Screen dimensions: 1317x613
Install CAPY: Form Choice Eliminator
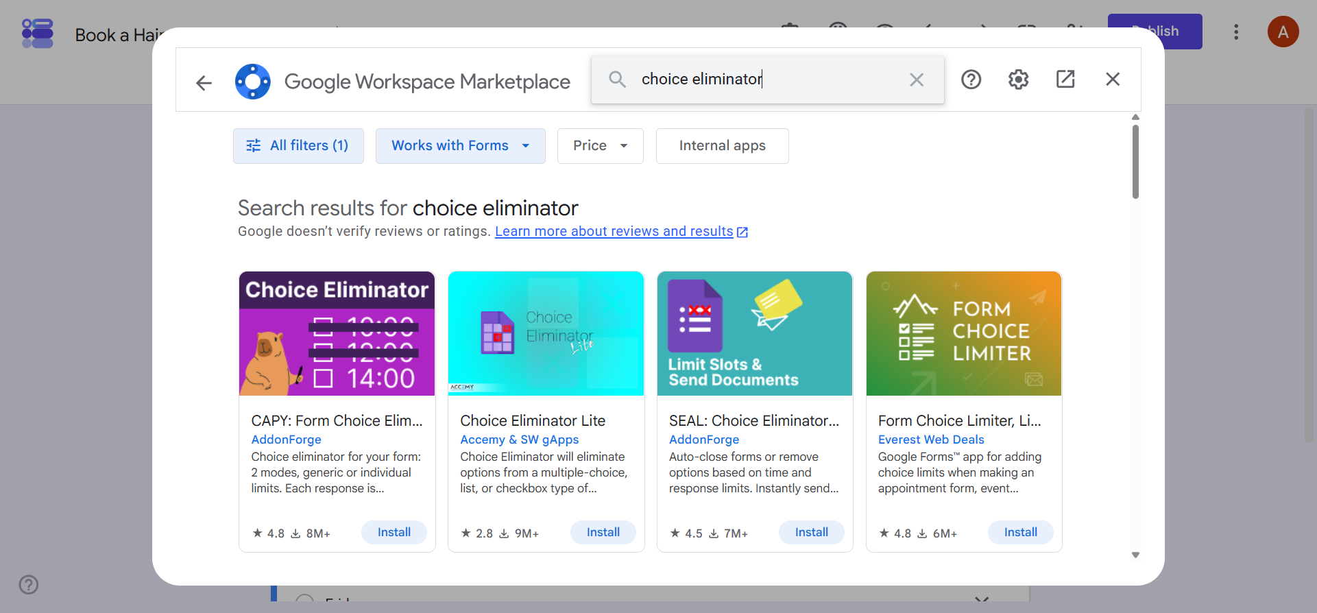(x=394, y=533)
